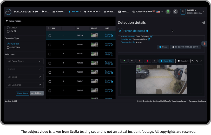Open Terms and Conditions link
The height and width of the screenshot is (135, 211).
coord(197,101)
